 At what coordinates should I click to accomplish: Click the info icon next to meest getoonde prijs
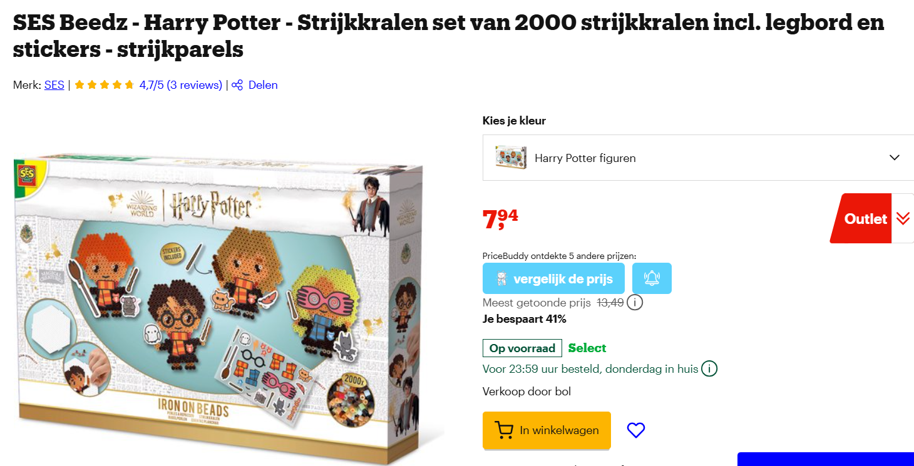pyautogui.click(x=634, y=302)
